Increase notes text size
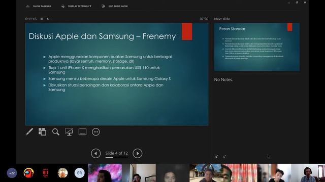This screenshot has height=182, width=325. (x=216, y=157)
